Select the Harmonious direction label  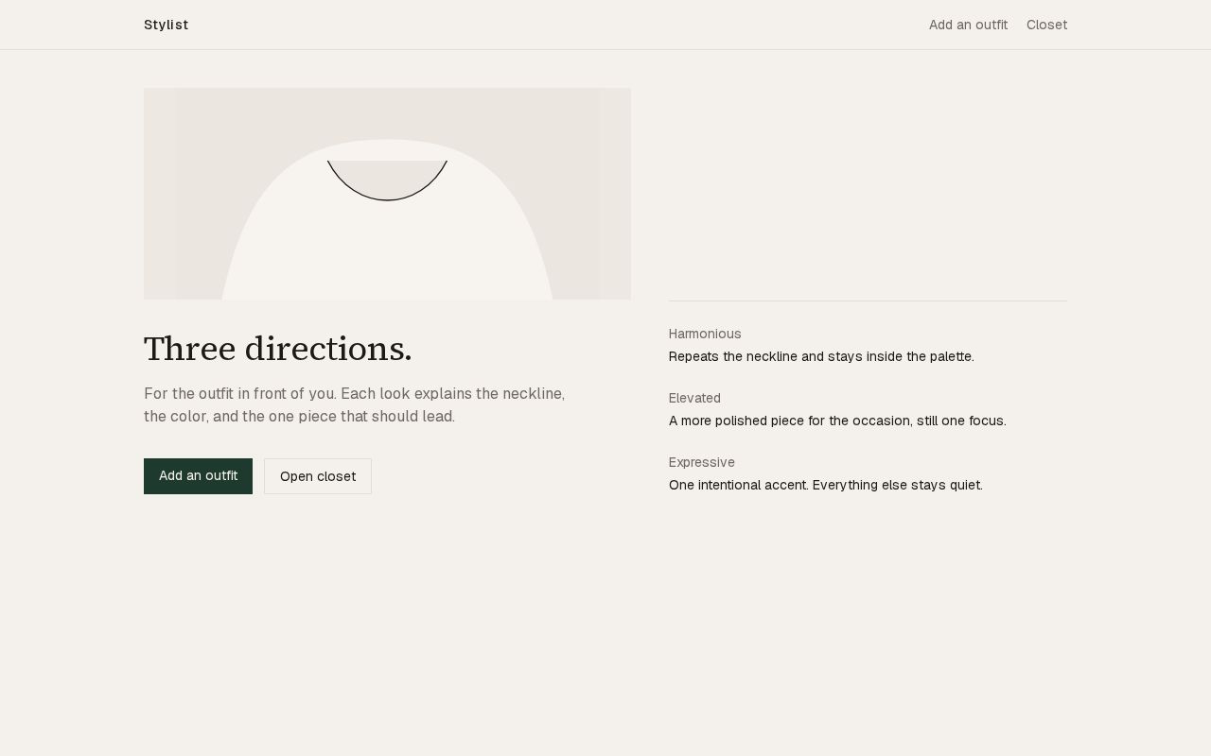pyautogui.click(x=705, y=334)
